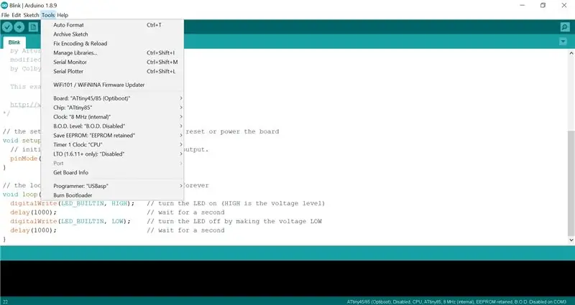Click the 'delay(1000);' line after HIGH

pyautogui.click(x=33, y=212)
